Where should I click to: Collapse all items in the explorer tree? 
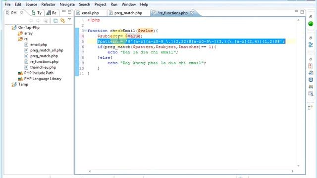click(x=55, y=21)
